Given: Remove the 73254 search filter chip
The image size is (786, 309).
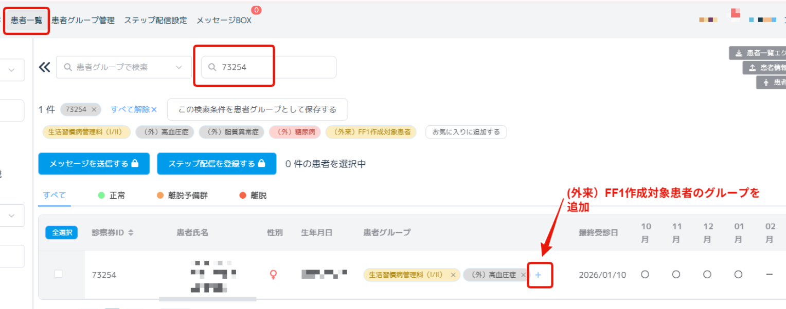Looking at the screenshot, I should pos(94,109).
